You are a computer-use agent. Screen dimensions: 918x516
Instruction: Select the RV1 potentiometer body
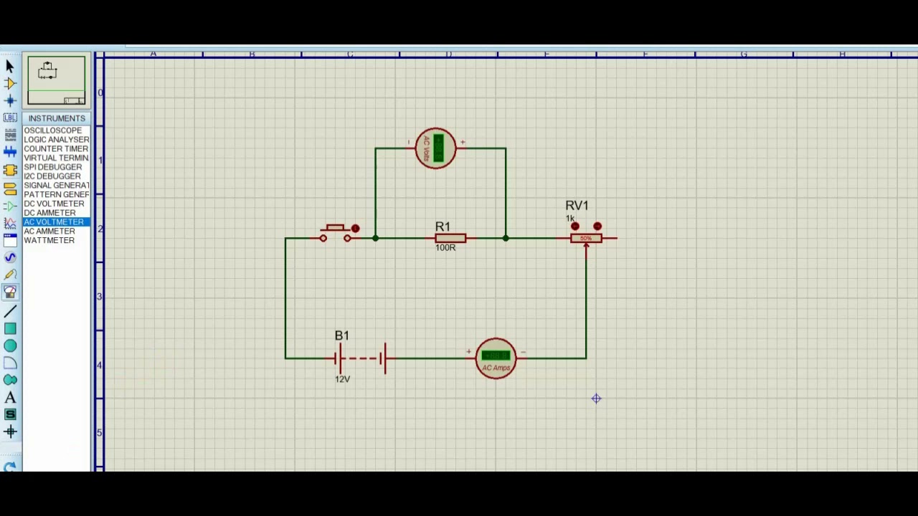(x=586, y=239)
